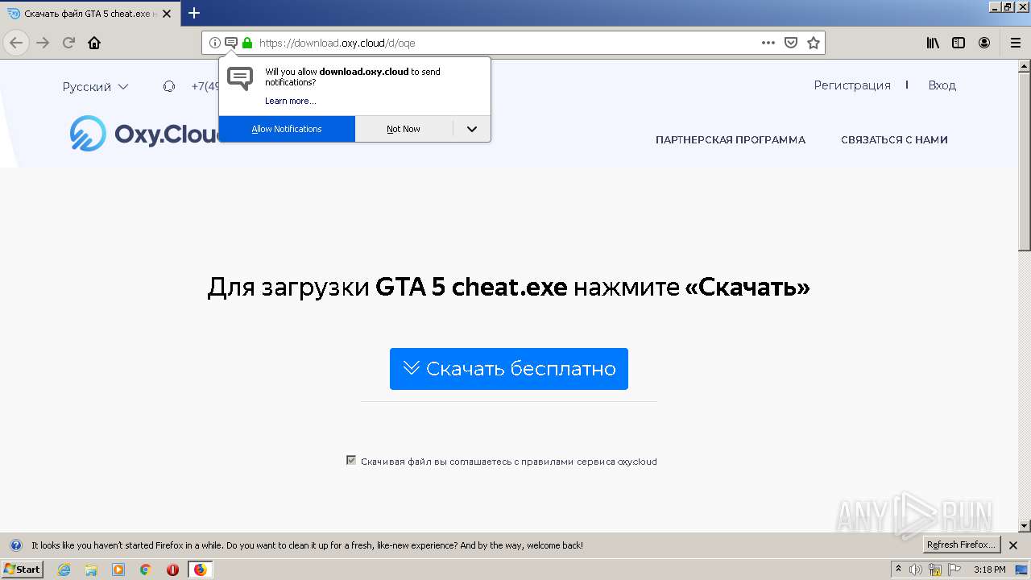Open СВЯЗАТЬСЯ С НАМИ menu item
This screenshot has height=580, width=1031.
point(894,140)
